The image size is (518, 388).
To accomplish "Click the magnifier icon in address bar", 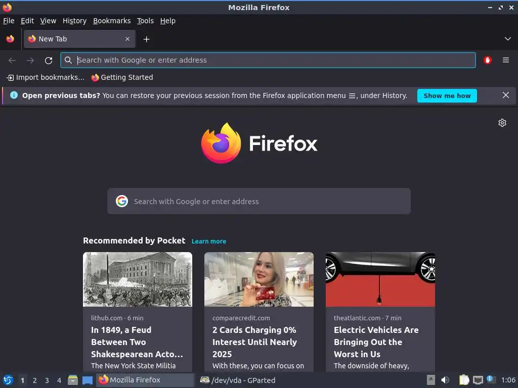I will [x=68, y=60].
